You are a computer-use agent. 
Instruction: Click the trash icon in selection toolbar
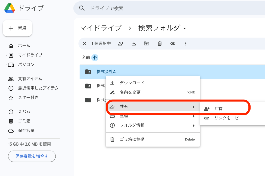[x=160, y=44]
